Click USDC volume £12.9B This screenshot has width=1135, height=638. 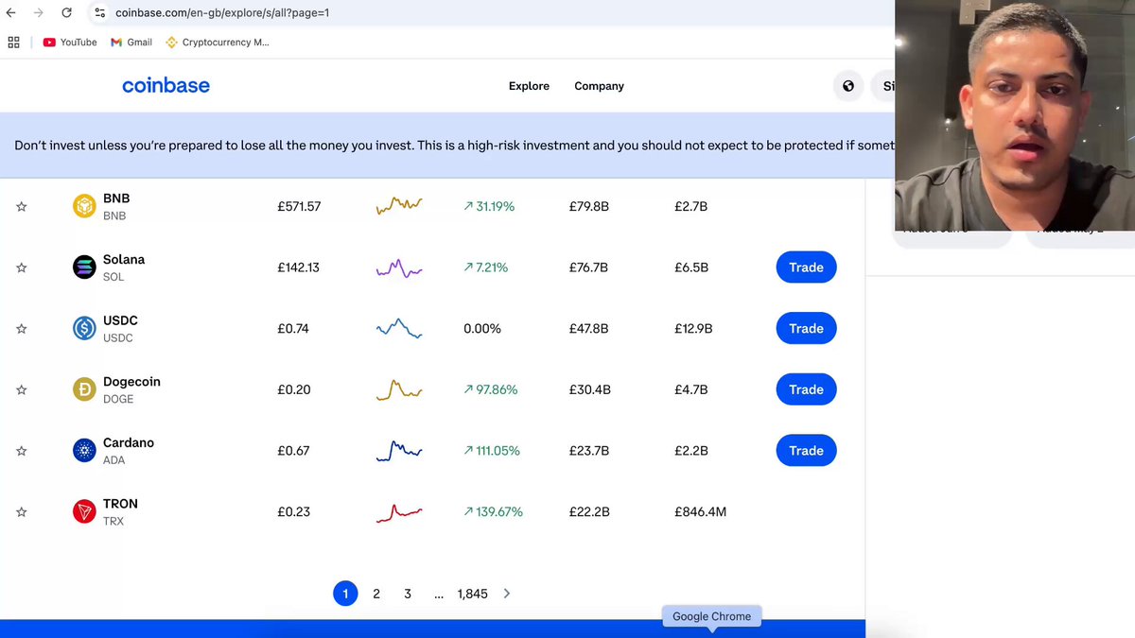pos(693,329)
